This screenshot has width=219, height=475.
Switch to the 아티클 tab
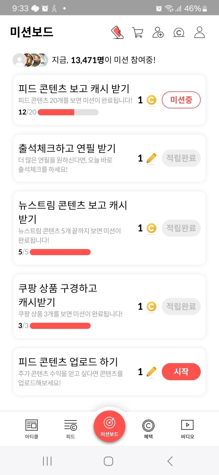click(x=32, y=429)
